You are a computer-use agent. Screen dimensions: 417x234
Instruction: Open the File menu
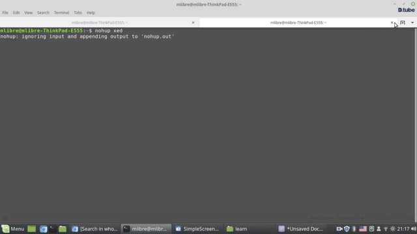pos(5,12)
